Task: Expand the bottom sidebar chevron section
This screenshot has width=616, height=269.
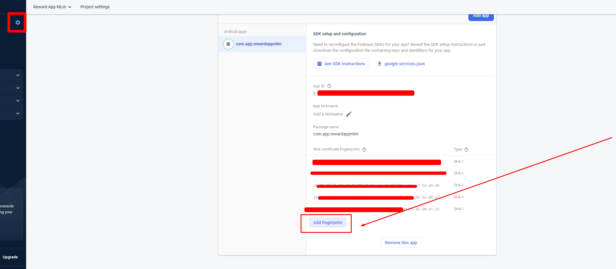Action: [18, 113]
